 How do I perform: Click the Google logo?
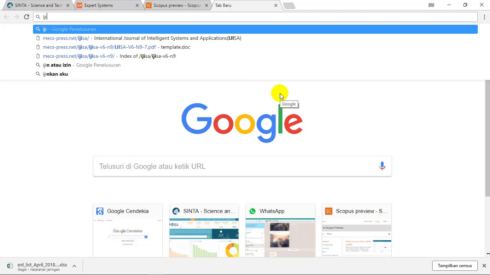pos(242,123)
